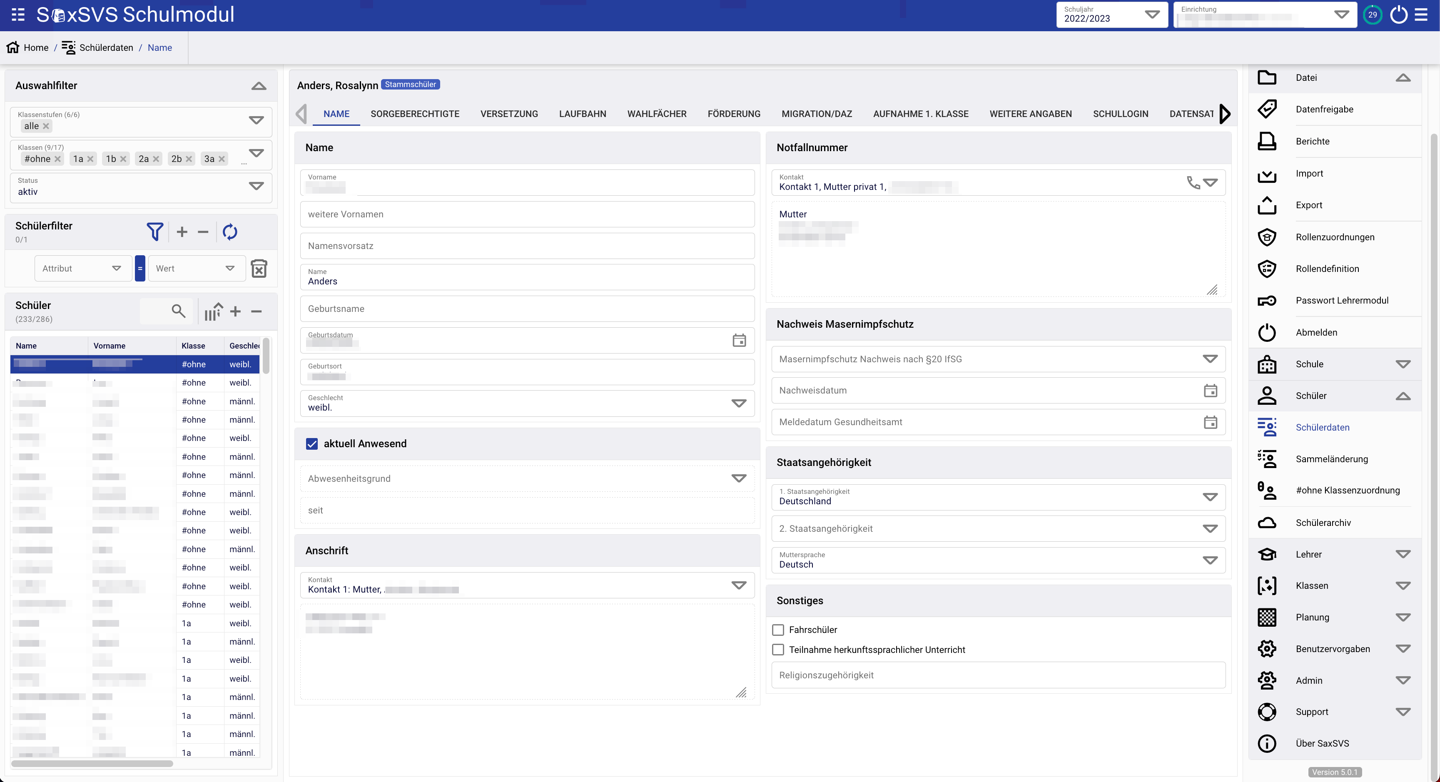Enable the Fahrschüler checkbox
The image size is (1440, 782).
tap(778, 630)
